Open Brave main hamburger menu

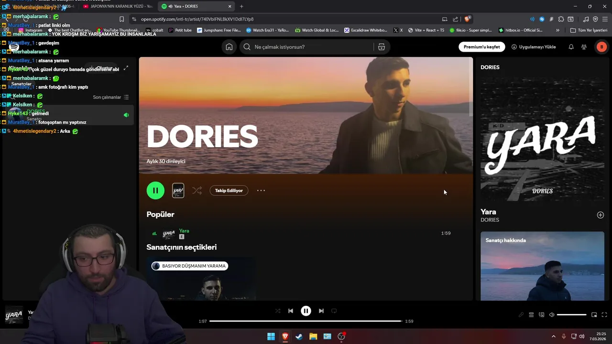tap(605, 19)
